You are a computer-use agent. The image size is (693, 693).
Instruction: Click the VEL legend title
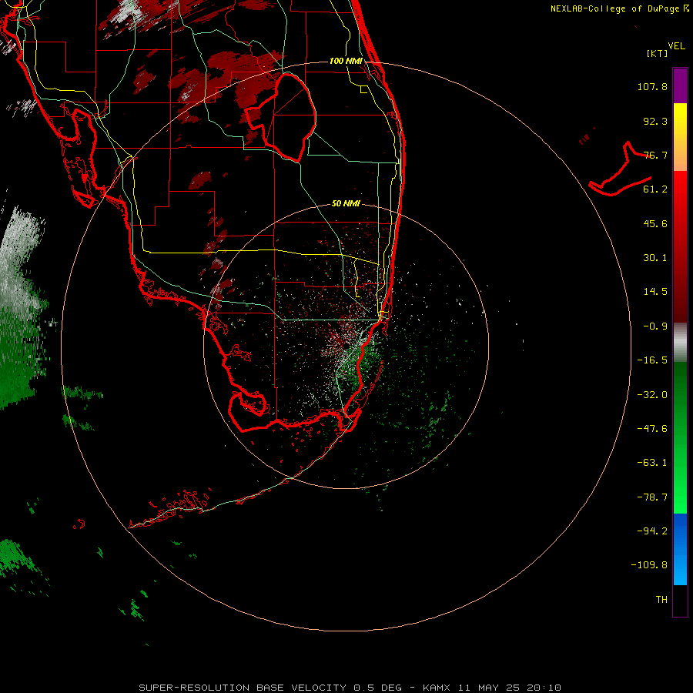676,46
